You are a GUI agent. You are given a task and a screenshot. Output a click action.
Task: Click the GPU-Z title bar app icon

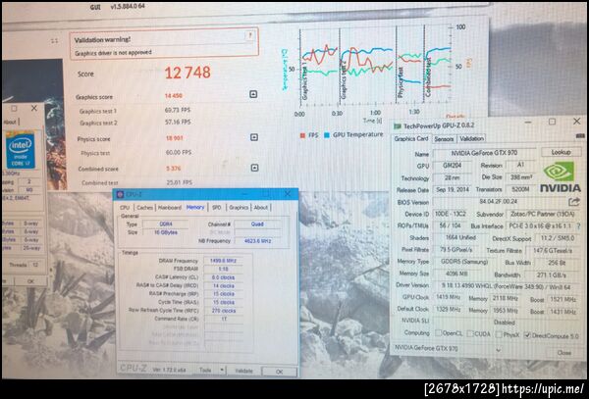[397, 126]
